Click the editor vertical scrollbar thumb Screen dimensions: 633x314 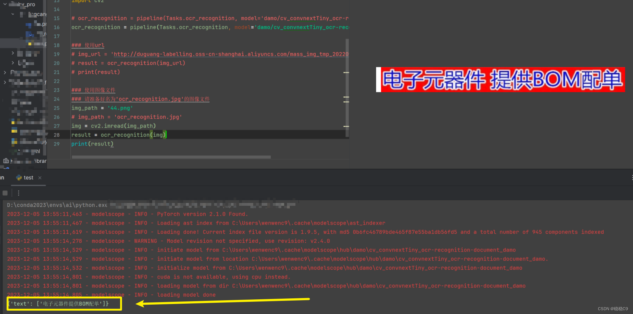pyautogui.click(x=347, y=88)
